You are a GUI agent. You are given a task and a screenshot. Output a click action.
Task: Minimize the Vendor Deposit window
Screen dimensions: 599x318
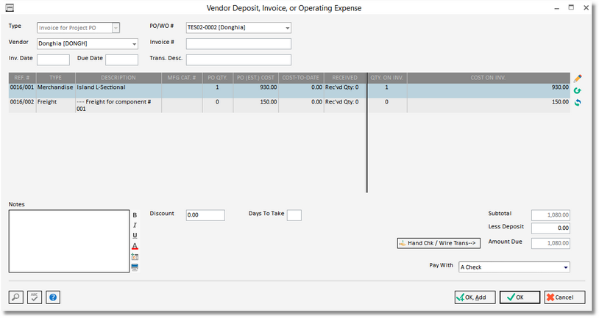point(557,7)
